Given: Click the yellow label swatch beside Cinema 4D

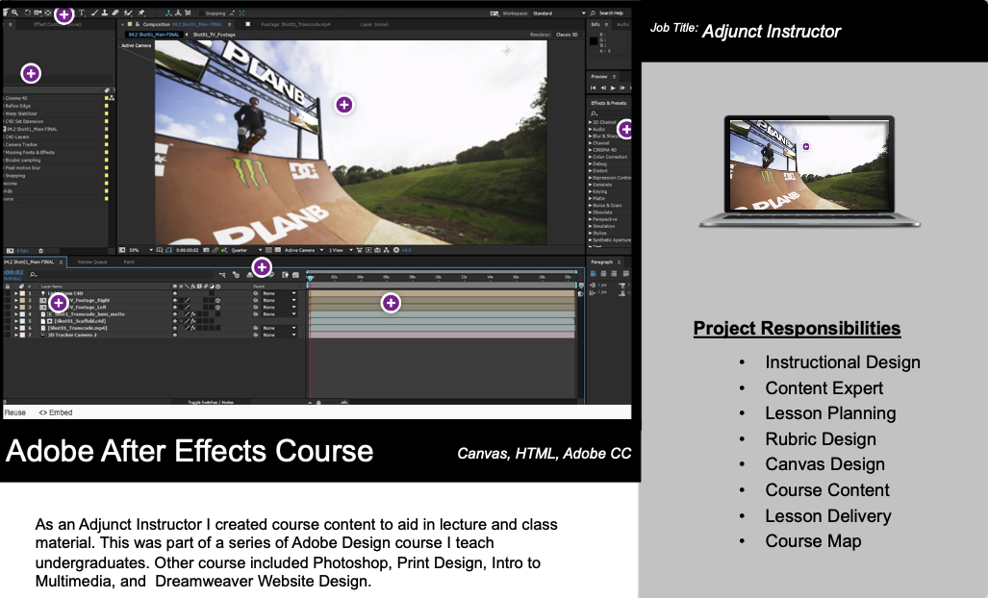Looking at the screenshot, I should pos(107,98).
